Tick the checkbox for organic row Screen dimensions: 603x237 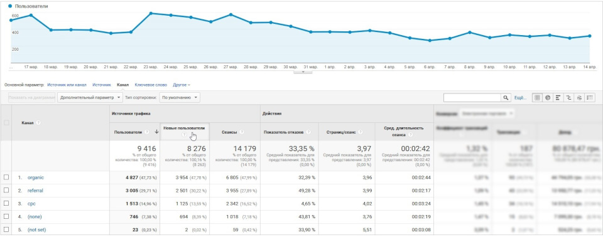point(6,177)
